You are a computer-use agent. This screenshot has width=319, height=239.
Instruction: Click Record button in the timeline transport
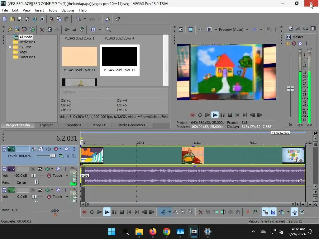click(84, 212)
